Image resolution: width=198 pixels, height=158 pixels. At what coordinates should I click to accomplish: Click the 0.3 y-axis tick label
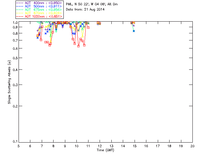click(15, 85)
